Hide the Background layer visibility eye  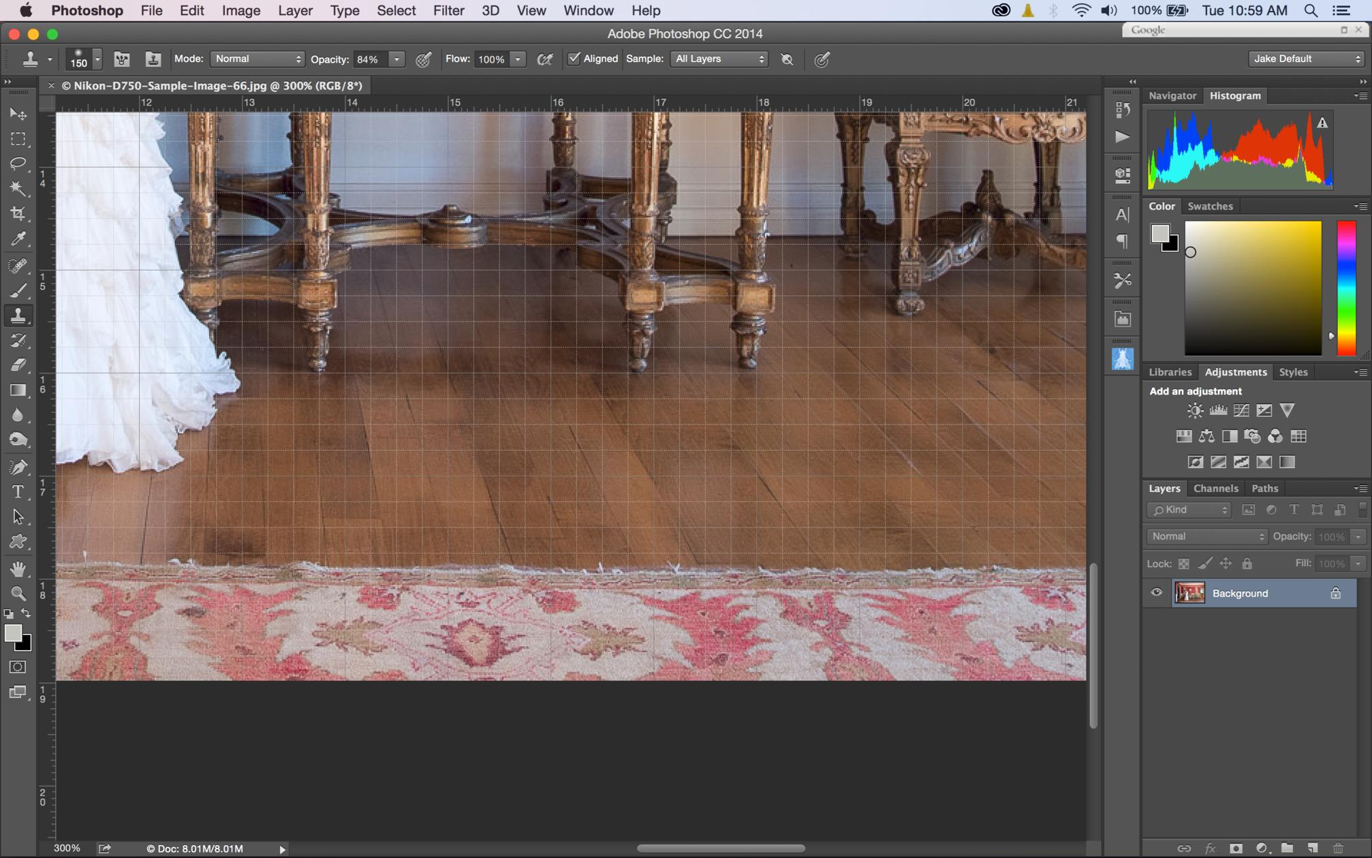click(1156, 593)
